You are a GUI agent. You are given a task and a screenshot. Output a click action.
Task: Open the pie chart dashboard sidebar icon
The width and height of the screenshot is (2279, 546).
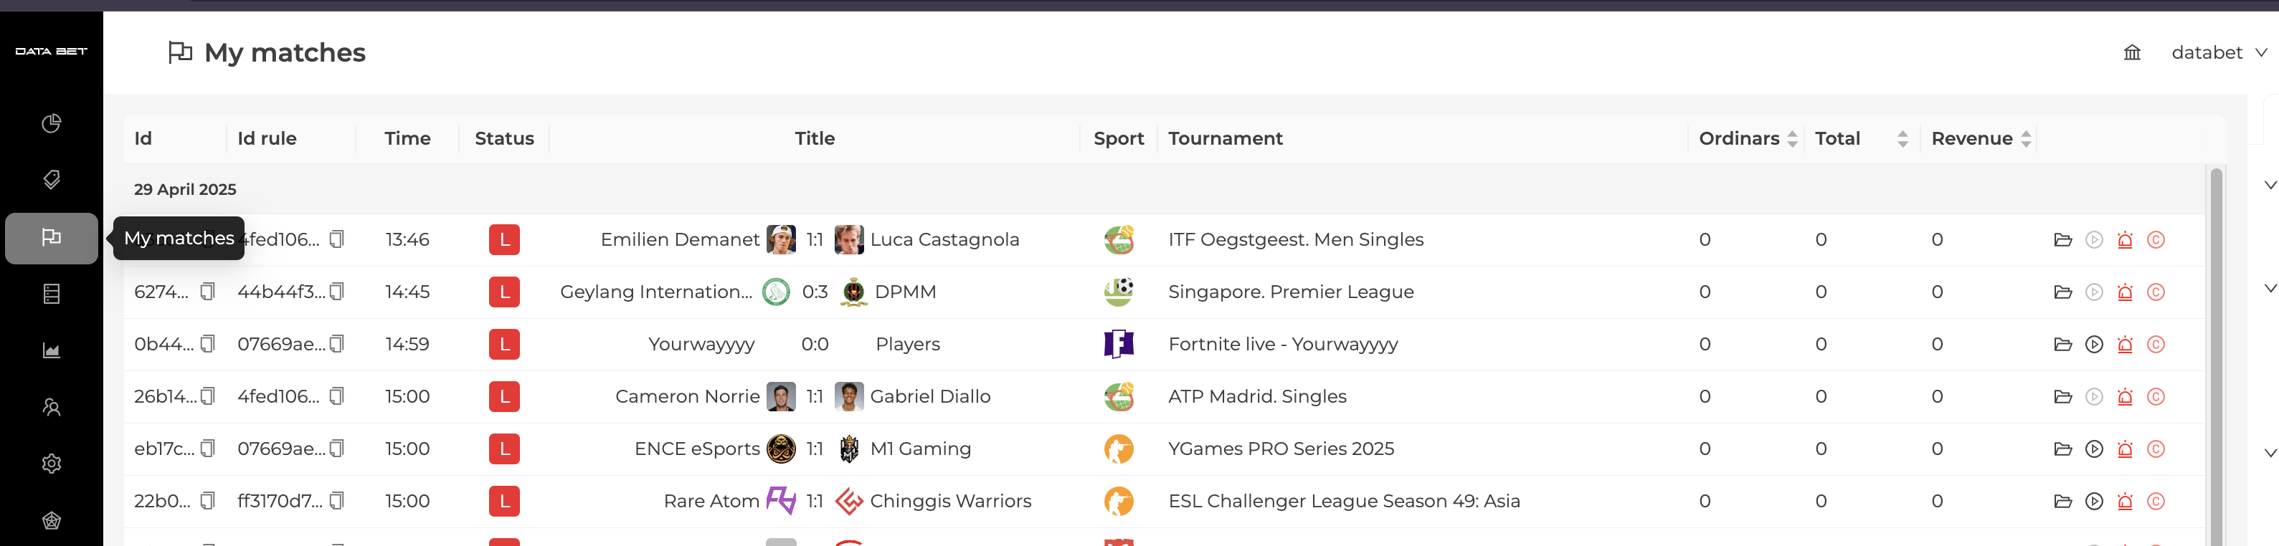pyautogui.click(x=52, y=123)
